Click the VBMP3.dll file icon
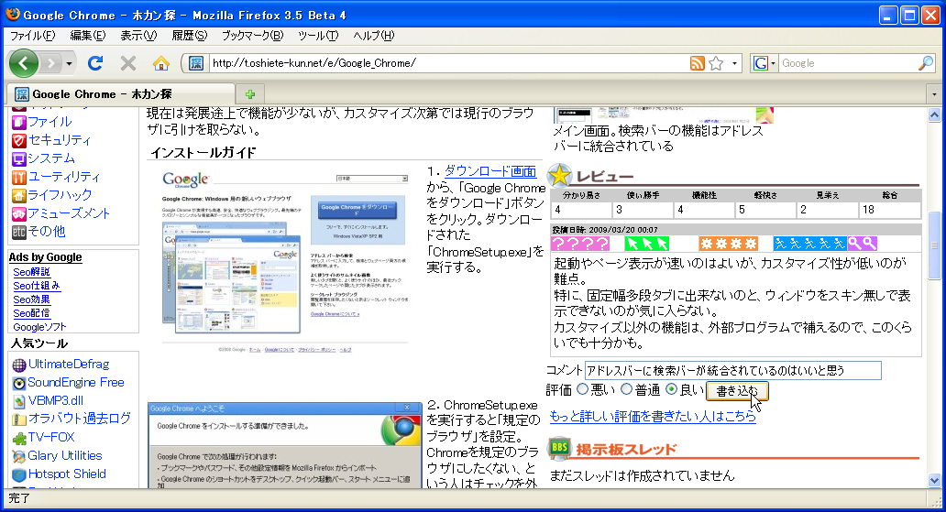This screenshot has width=946, height=512. 19,402
